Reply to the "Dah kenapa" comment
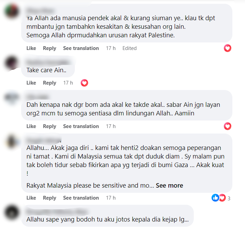245x227 pixels. 50,126
